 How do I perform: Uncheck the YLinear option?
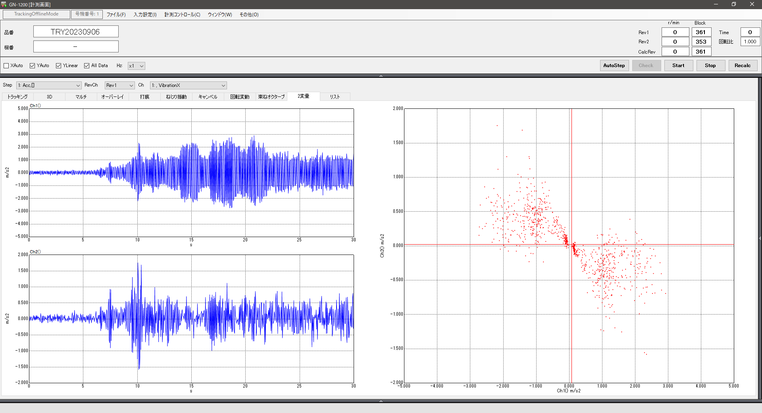(x=59, y=66)
